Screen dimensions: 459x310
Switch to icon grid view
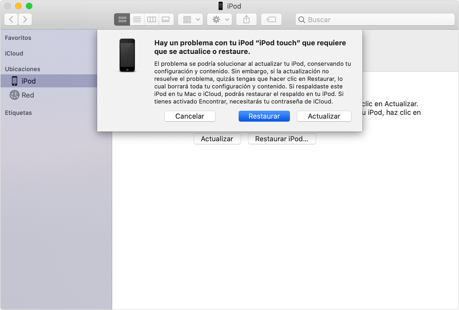(122, 20)
